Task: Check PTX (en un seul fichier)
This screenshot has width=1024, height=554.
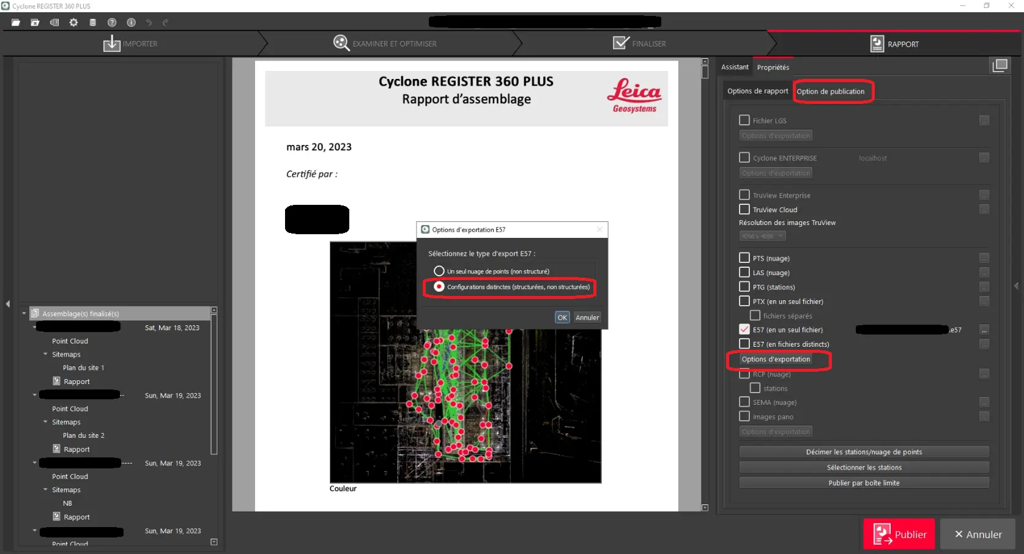Action: tap(744, 301)
